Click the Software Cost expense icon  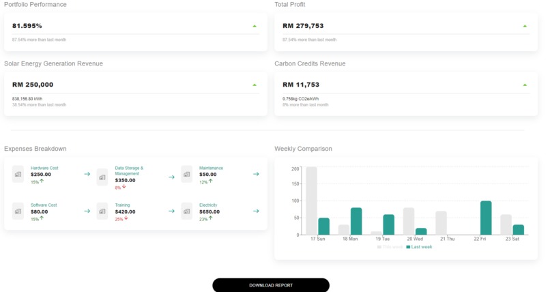18,211
